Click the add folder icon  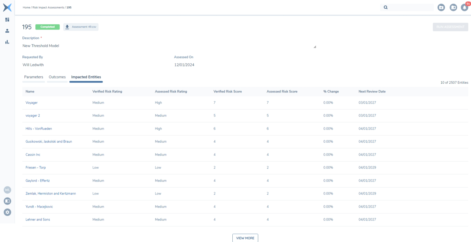click(x=441, y=8)
